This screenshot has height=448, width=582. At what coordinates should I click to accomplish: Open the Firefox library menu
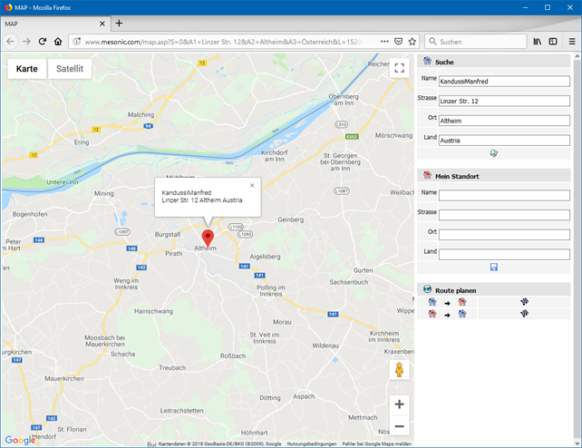coord(538,42)
